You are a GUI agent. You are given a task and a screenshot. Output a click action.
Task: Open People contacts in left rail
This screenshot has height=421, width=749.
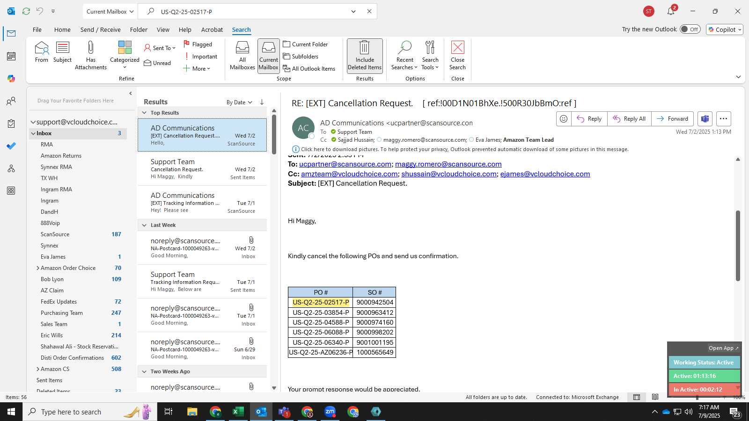11,101
